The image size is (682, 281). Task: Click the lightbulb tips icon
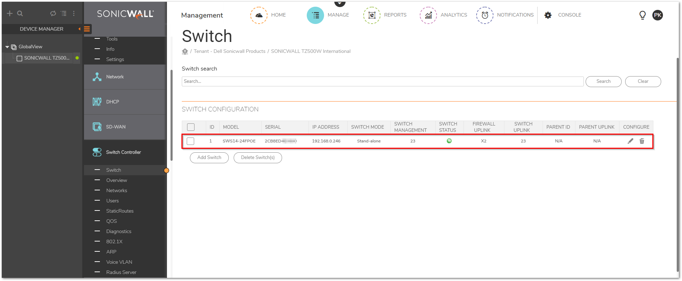[x=642, y=15]
